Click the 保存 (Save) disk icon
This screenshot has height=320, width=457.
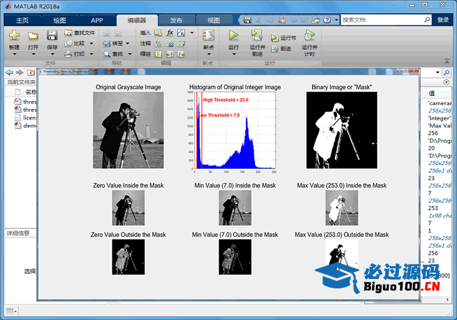click(x=52, y=35)
